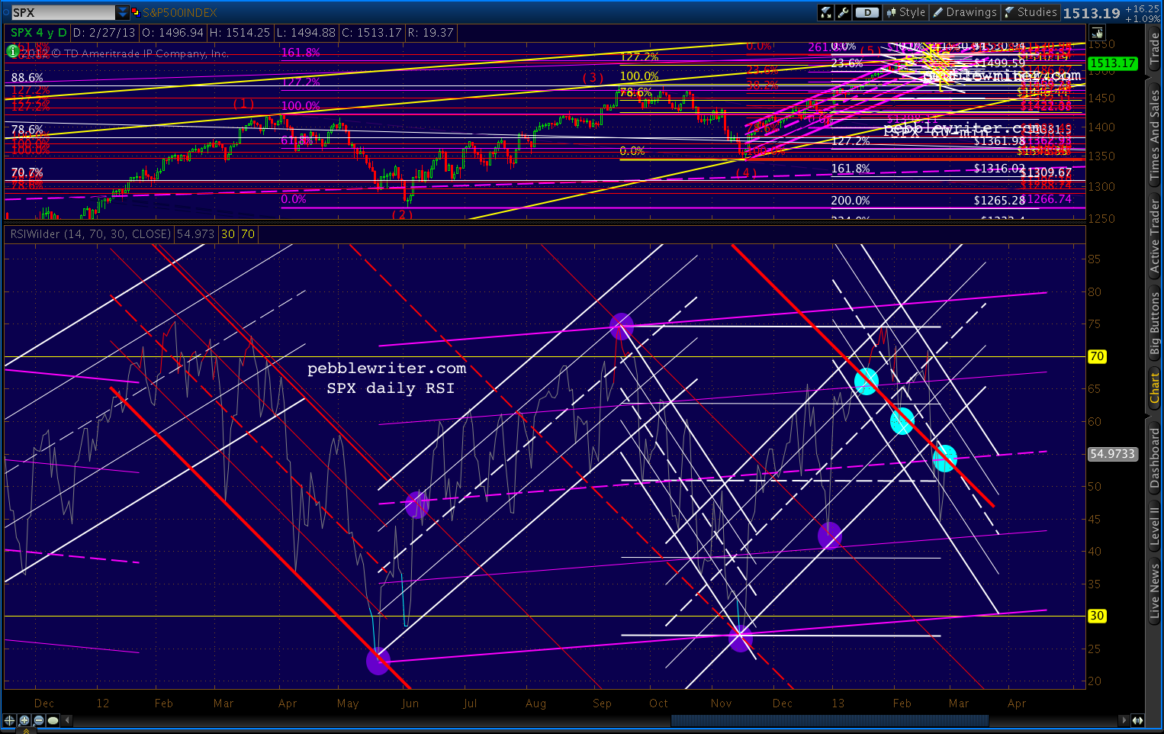Click the SPX symbol input field
The height and width of the screenshot is (734, 1164).
pyautogui.click(x=63, y=12)
